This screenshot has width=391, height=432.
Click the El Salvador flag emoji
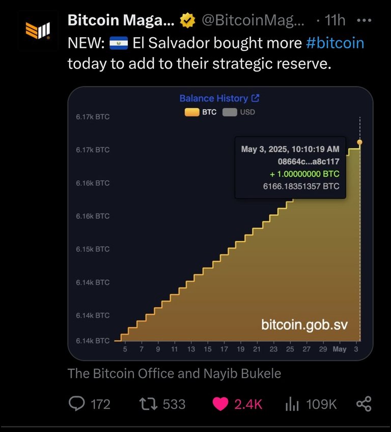pyautogui.click(x=119, y=43)
